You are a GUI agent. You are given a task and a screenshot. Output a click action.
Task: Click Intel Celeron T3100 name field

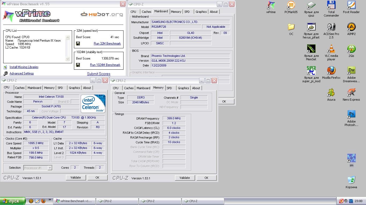coord(51,97)
